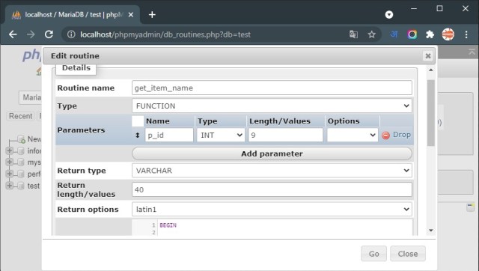This screenshot has width=479, height=271.
Task: Click the Details legend label
Action: coord(76,68)
